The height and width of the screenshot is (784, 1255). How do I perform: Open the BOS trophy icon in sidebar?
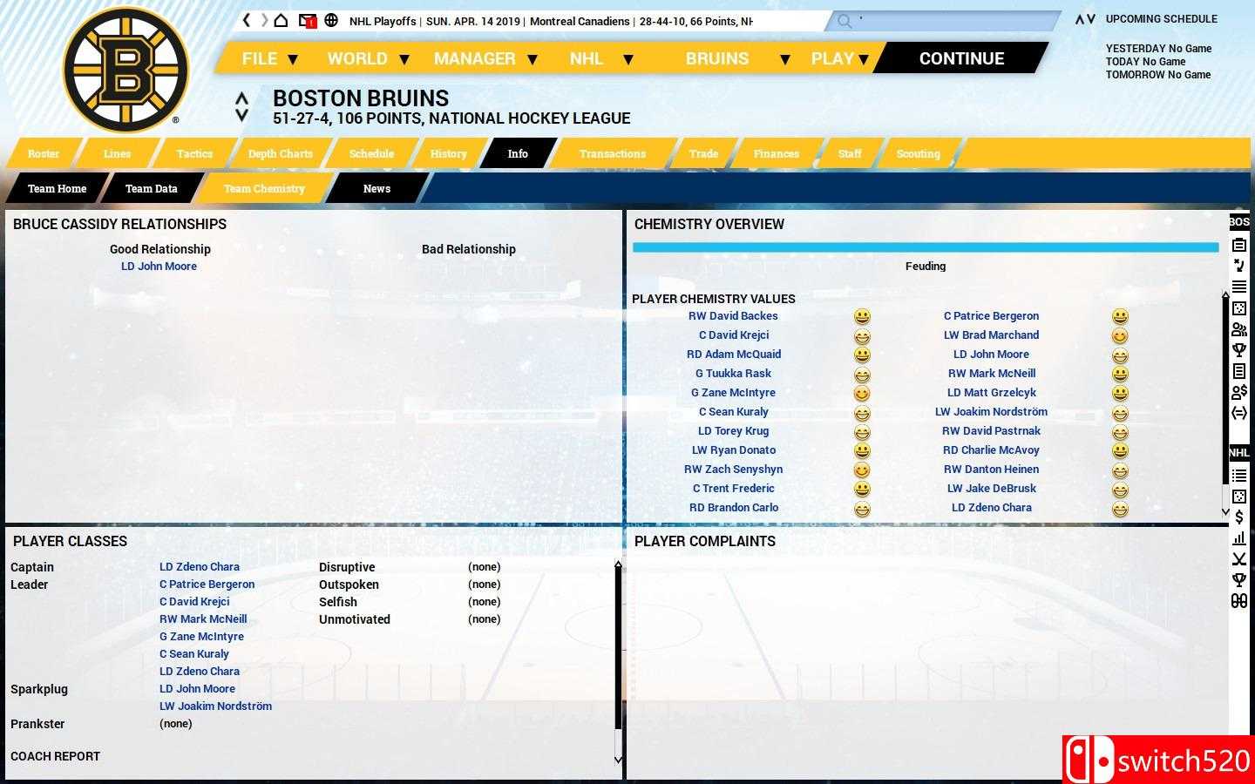1238,350
